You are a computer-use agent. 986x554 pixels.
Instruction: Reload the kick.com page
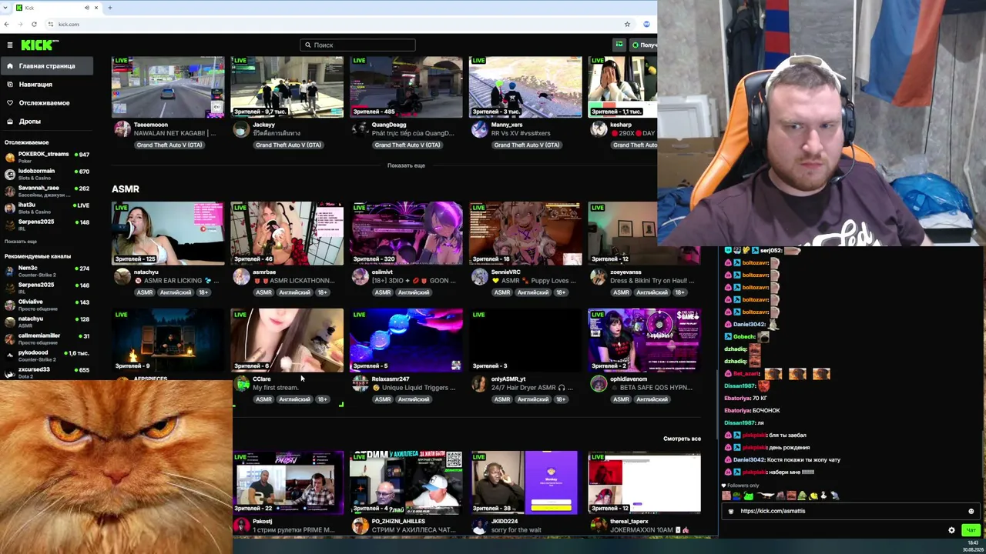tap(34, 24)
